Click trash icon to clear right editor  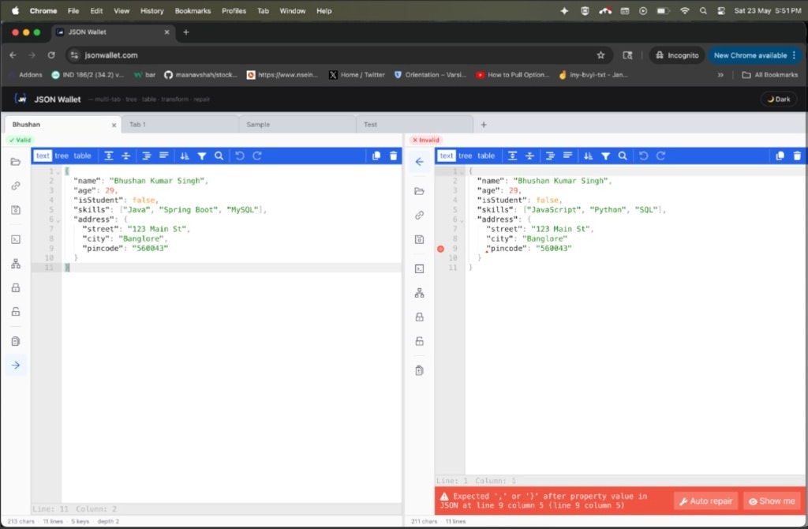[797, 156]
